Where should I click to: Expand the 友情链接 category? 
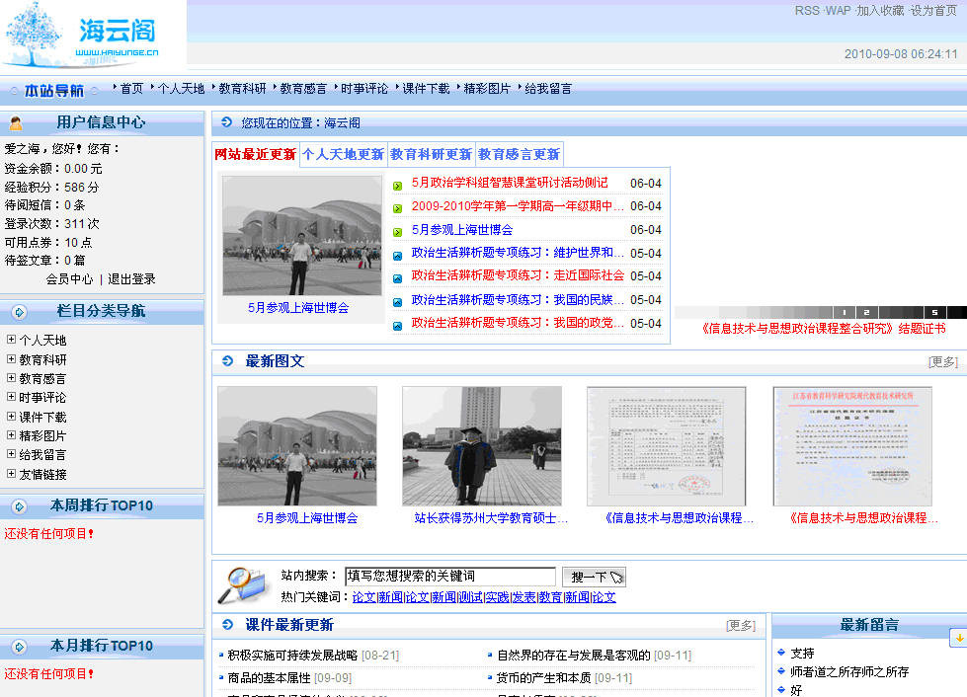click(11, 474)
